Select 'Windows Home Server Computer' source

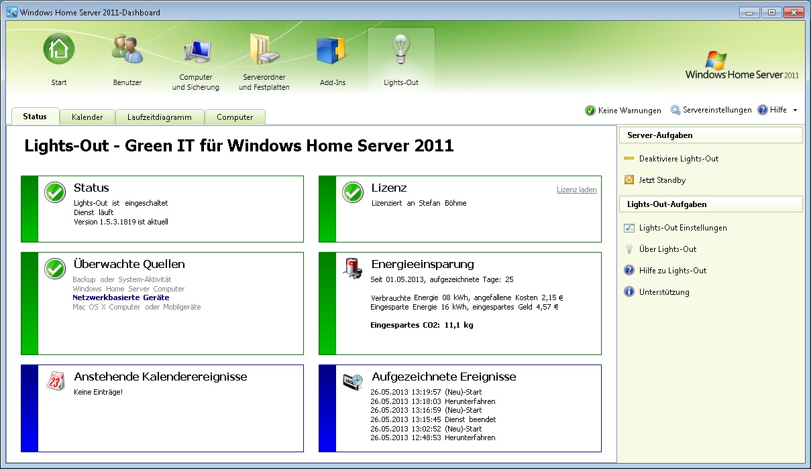[x=128, y=289]
